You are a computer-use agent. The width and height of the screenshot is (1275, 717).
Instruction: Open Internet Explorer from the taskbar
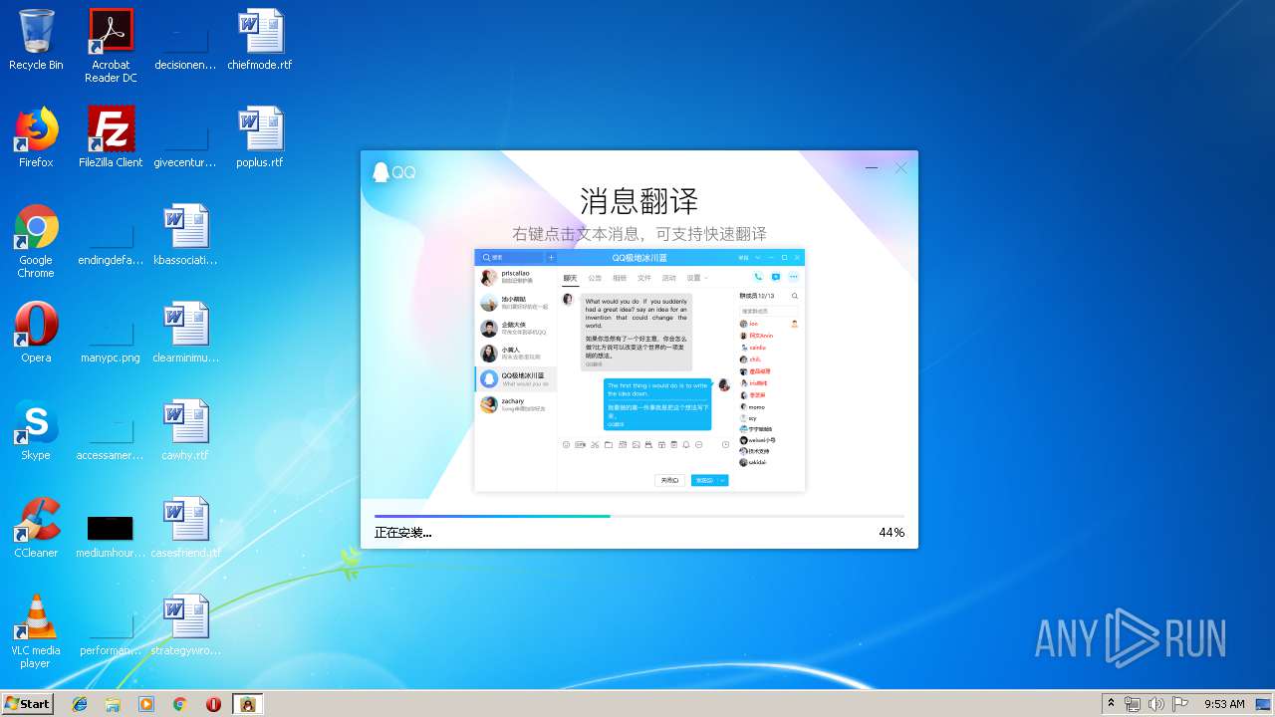pyautogui.click(x=80, y=704)
